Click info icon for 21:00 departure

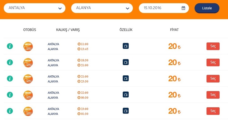10,78
